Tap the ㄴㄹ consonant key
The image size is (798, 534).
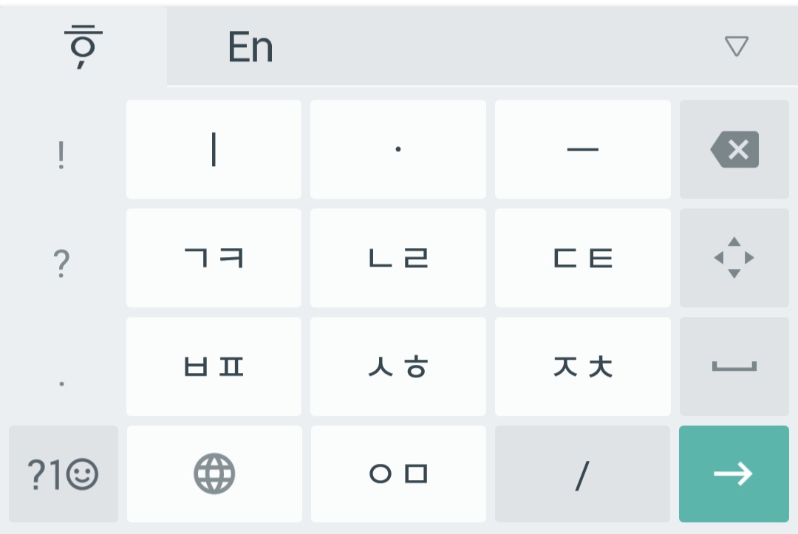[x=398, y=258]
